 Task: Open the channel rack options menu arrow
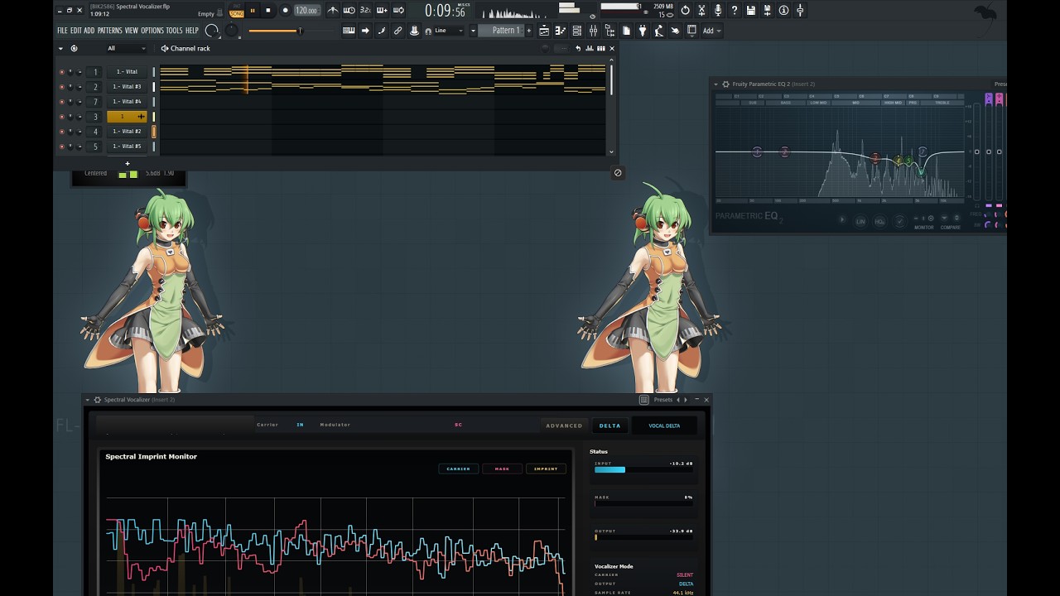pos(60,49)
